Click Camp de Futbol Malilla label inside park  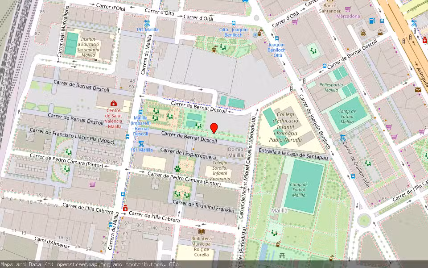(x=299, y=190)
